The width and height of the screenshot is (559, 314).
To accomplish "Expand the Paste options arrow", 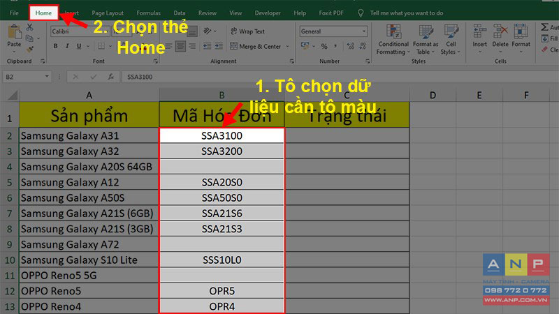I will coord(14,52).
